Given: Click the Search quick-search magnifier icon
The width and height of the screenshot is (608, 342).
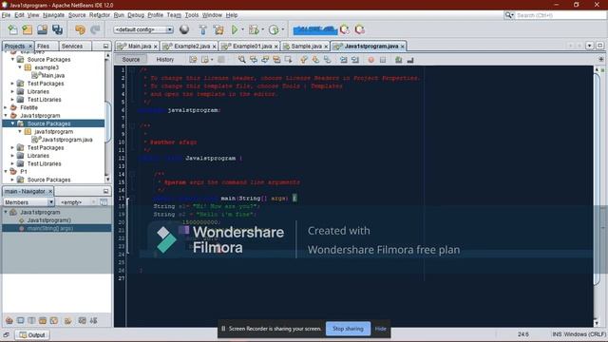Looking at the screenshot, I should (508, 15).
